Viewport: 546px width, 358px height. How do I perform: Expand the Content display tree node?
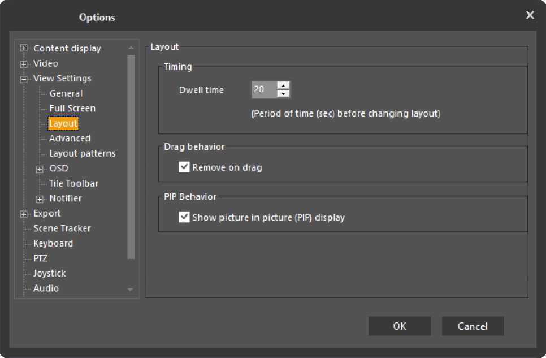24,49
